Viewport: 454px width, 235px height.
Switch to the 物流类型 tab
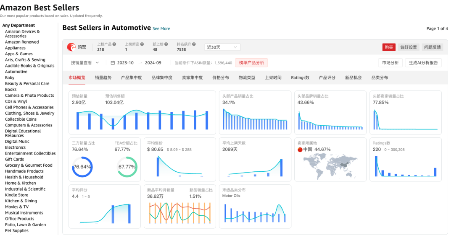(x=247, y=77)
